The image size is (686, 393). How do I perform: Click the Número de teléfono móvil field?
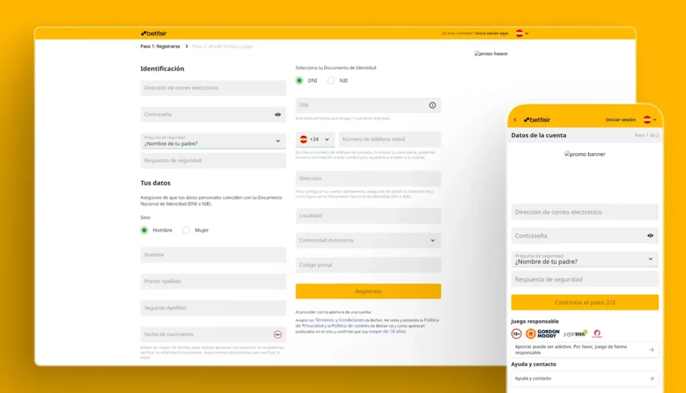click(390, 139)
